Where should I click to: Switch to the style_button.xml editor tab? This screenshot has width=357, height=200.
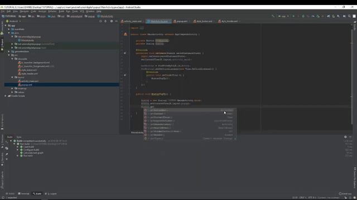click(204, 21)
